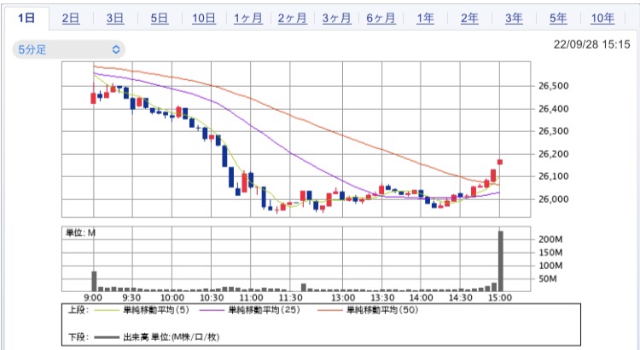Click the 26,000 price axis label
The height and width of the screenshot is (350, 640).
click(554, 199)
